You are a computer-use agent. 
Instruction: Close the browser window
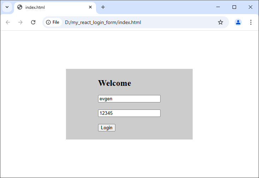pos(251,7)
